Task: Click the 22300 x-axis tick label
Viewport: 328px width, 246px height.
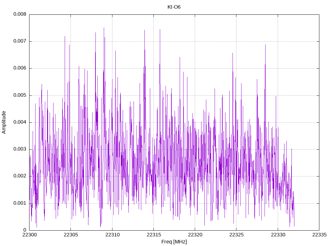Action: point(29,235)
